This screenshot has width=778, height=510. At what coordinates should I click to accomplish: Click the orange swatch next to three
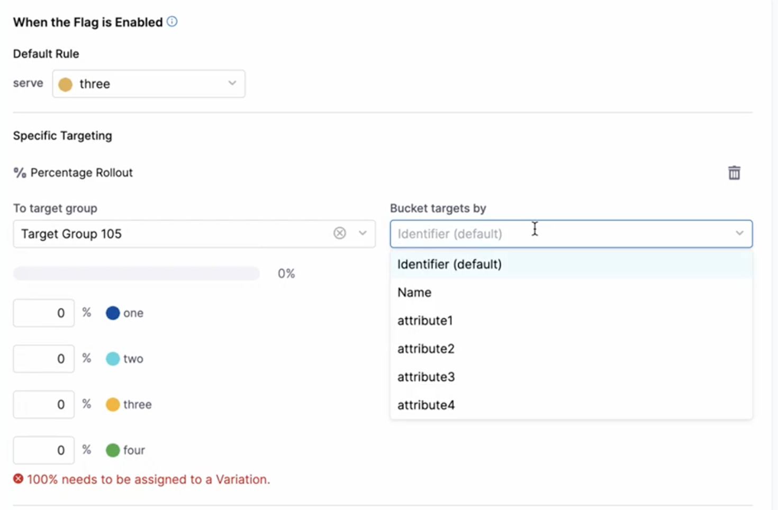113,404
